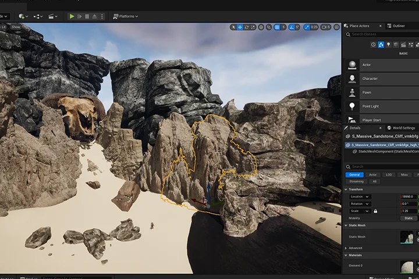Show Lights category in Place Actors
This screenshot has width=419, height=279.
[x=388, y=45]
